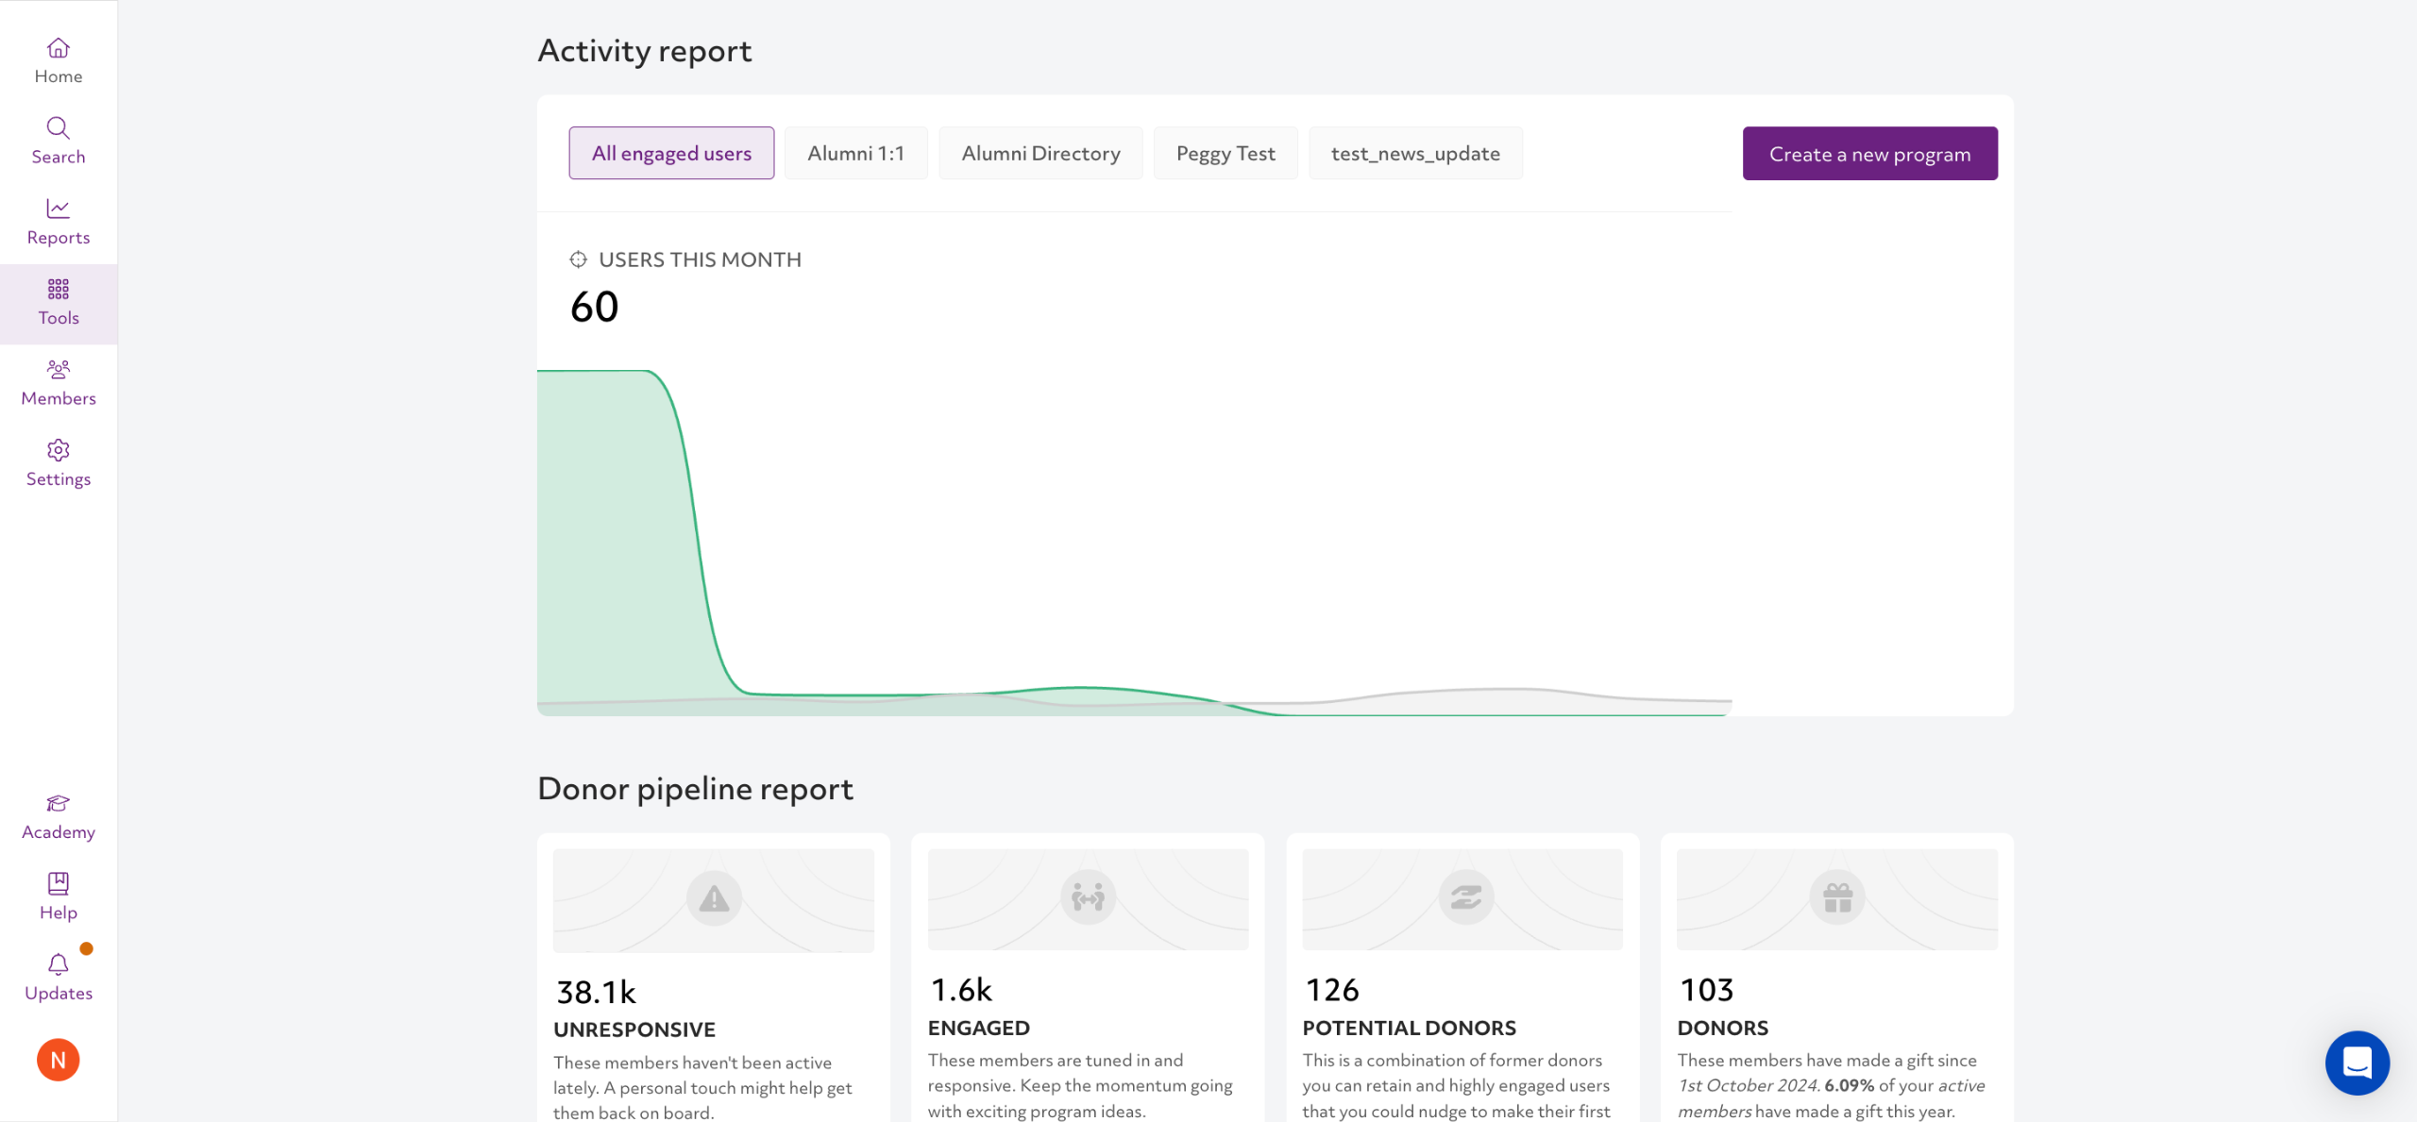Open the Academy graduation cap icon
This screenshot has width=2417, height=1122.
click(59, 804)
